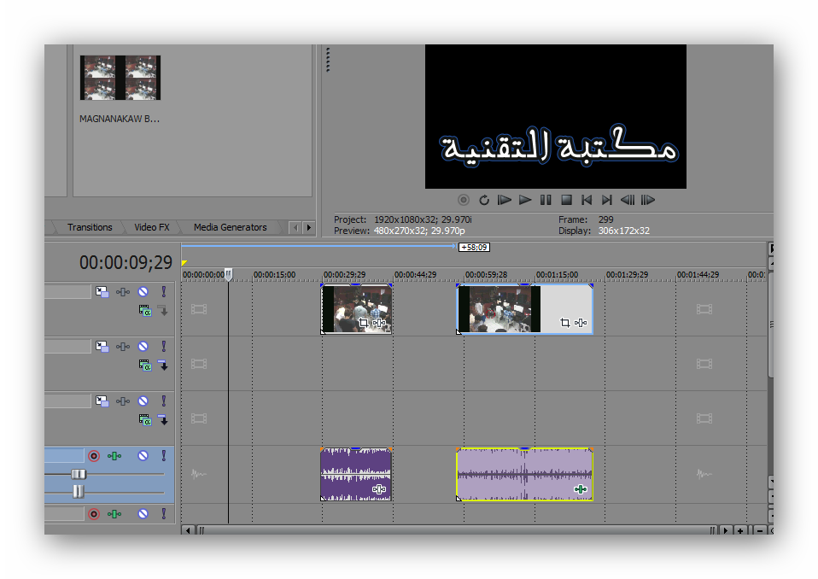Mute the highlighted audio track
Viewport: 818px width, 579px height.
(143, 455)
